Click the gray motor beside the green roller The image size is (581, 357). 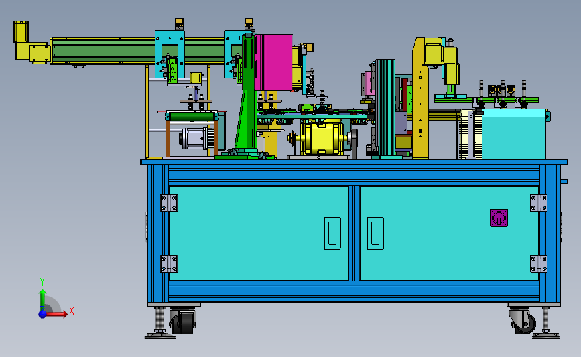click(x=196, y=138)
